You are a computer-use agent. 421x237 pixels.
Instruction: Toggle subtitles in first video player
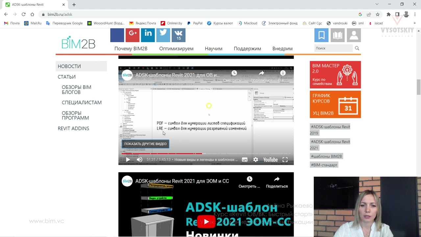pos(245,160)
